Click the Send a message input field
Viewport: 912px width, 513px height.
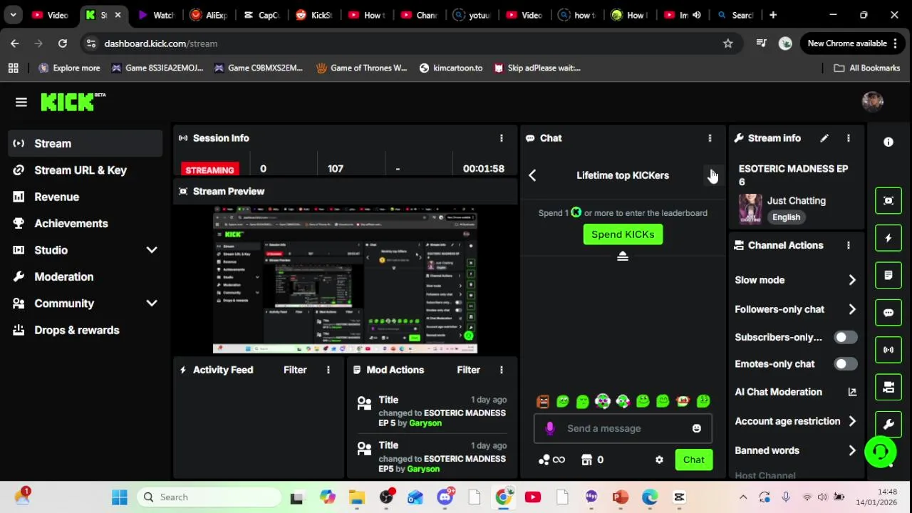pyautogui.click(x=623, y=428)
